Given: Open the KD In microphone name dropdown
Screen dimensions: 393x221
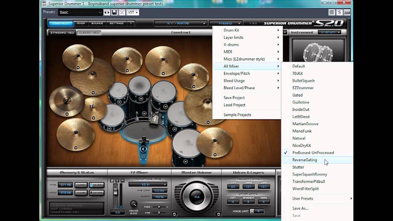Looking at the screenshot, I should click(x=148, y=184).
